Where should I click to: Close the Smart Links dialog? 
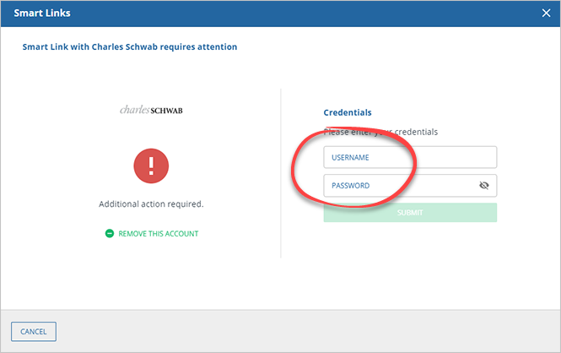(546, 14)
